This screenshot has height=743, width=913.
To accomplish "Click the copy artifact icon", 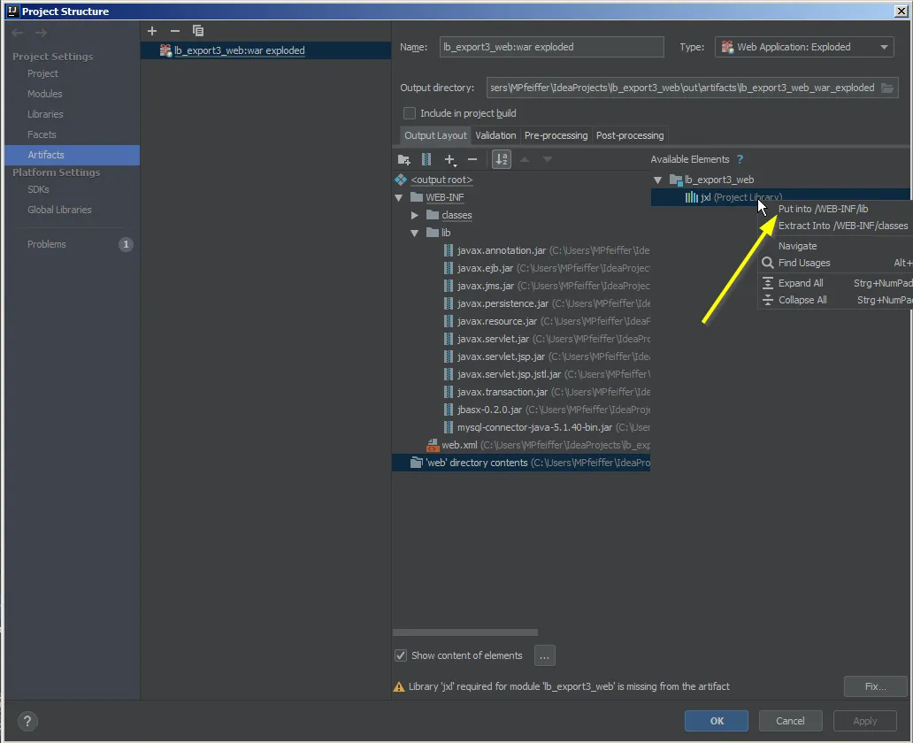I will (x=198, y=31).
